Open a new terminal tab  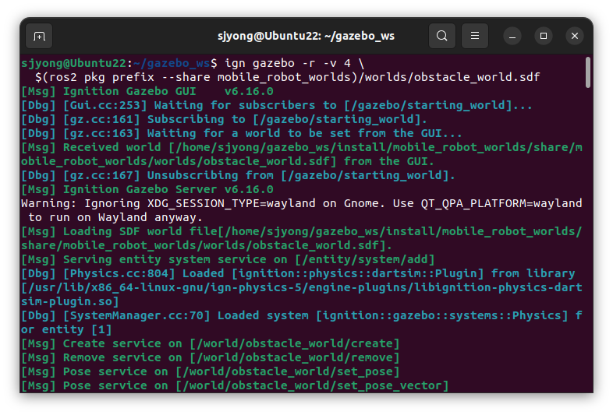pyautogui.click(x=39, y=36)
